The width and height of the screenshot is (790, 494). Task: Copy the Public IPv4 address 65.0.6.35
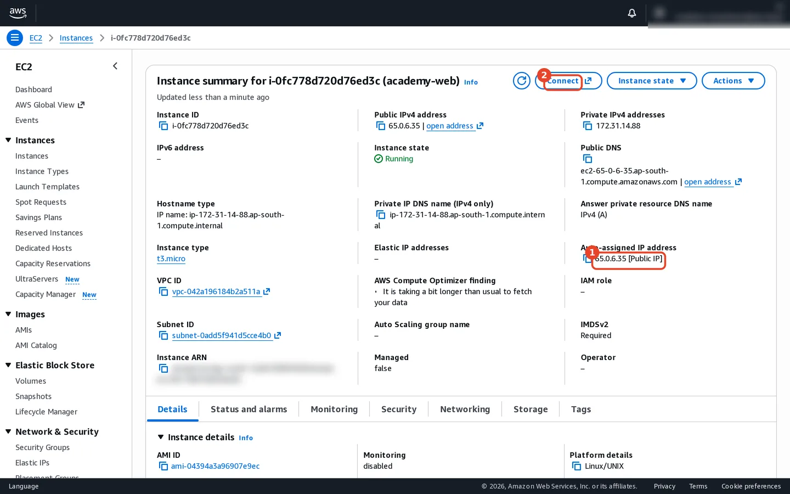(x=381, y=126)
